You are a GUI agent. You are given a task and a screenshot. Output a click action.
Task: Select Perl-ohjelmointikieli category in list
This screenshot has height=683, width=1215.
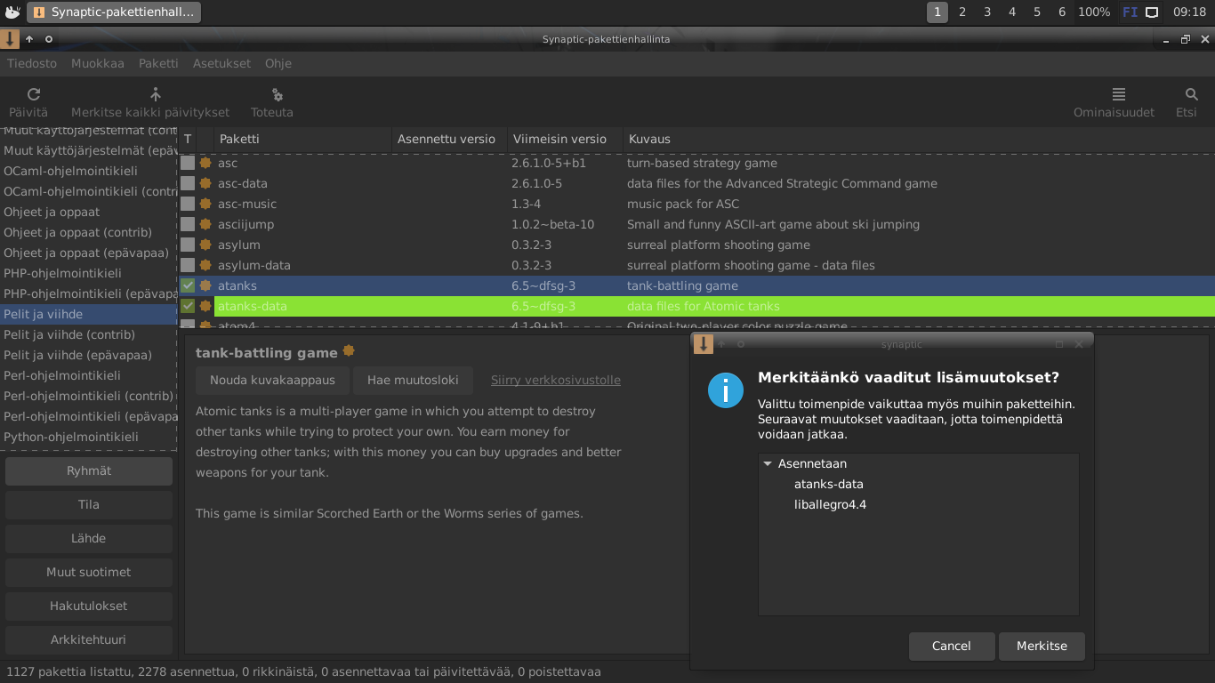pos(62,375)
